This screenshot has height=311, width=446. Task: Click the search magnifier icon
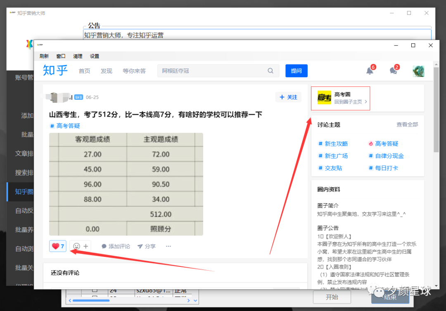270,71
